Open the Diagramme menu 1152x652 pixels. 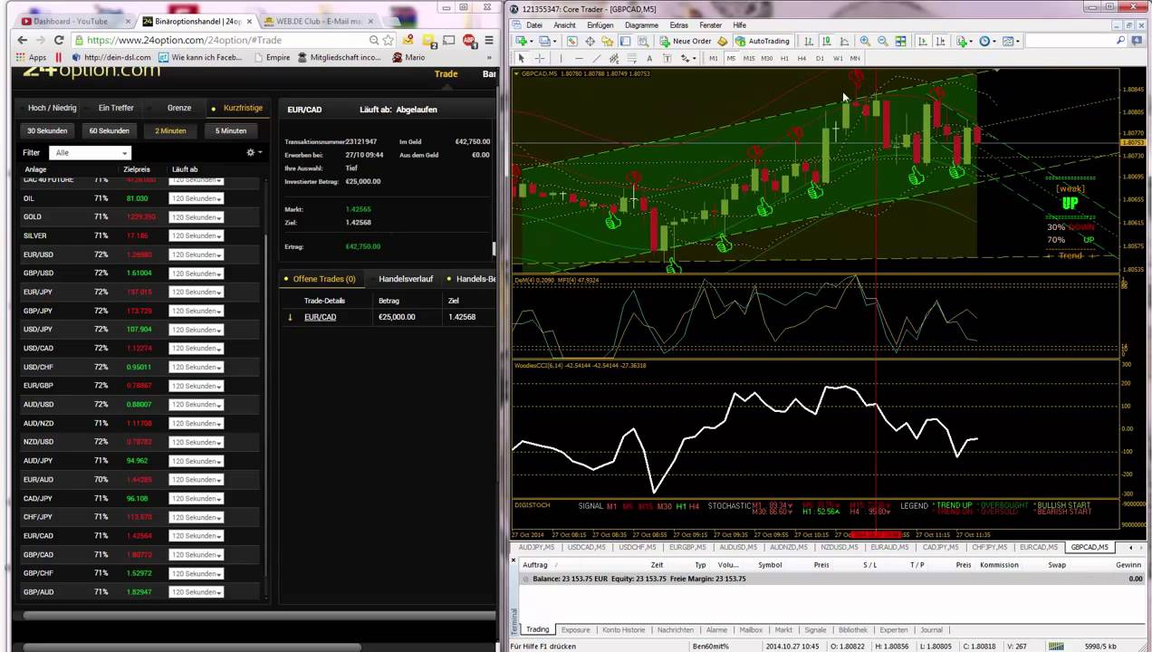641,25
